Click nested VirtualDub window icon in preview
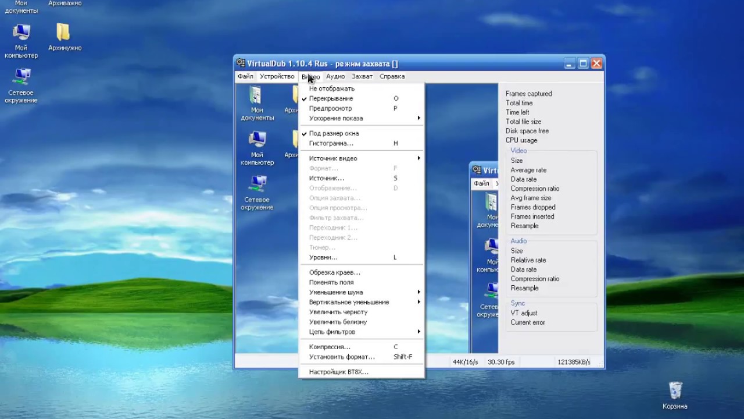The image size is (744, 419). [x=477, y=171]
